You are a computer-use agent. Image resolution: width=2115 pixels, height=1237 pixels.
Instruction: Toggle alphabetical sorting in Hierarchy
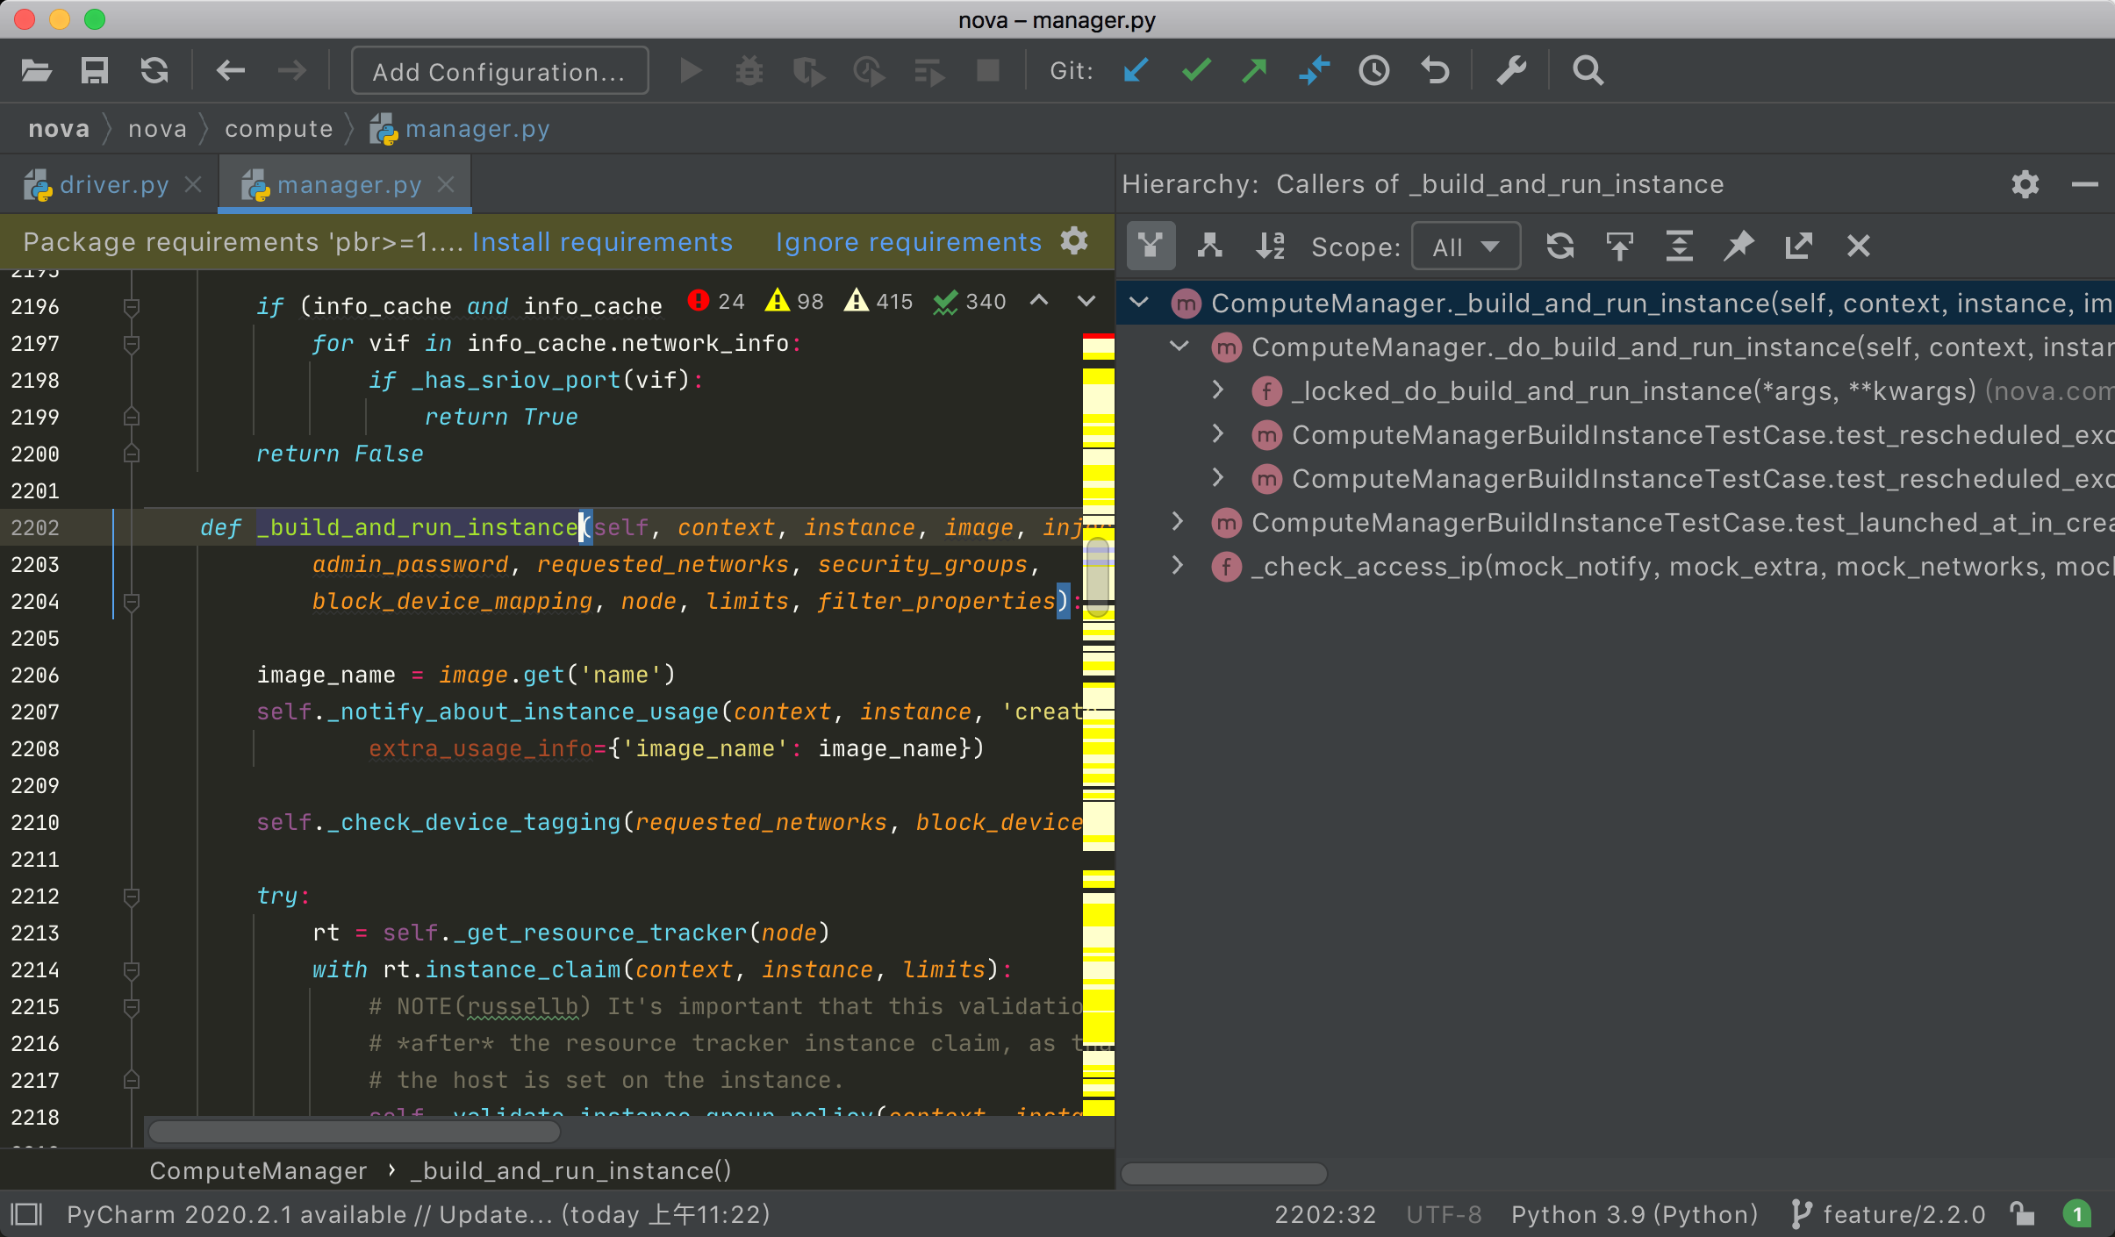[x=1270, y=247]
